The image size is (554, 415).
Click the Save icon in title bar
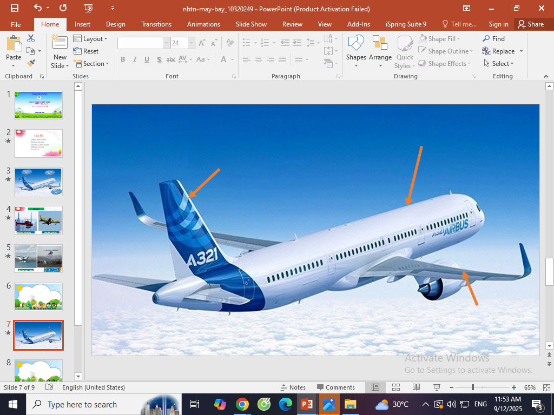click(x=15, y=8)
